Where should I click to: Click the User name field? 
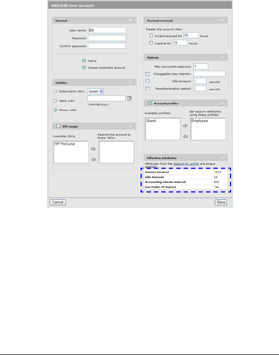tap(107, 30)
